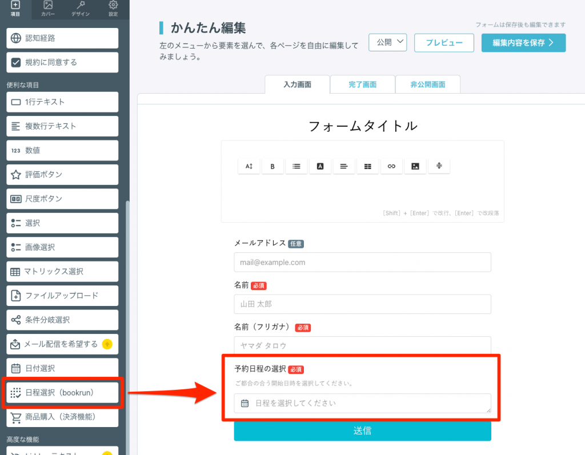This screenshot has width=585, height=455.
Task: Click the 規約に同意する checkbox item
Action: (x=62, y=62)
